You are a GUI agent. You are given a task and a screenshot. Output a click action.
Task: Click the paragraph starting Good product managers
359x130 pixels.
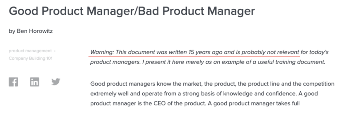pos(212,94)
